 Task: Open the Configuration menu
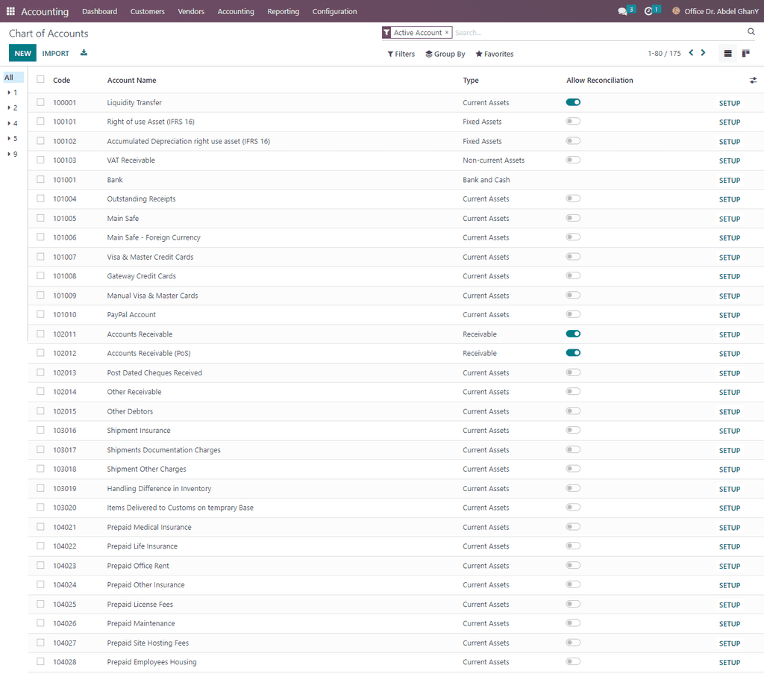pos(334,11)
